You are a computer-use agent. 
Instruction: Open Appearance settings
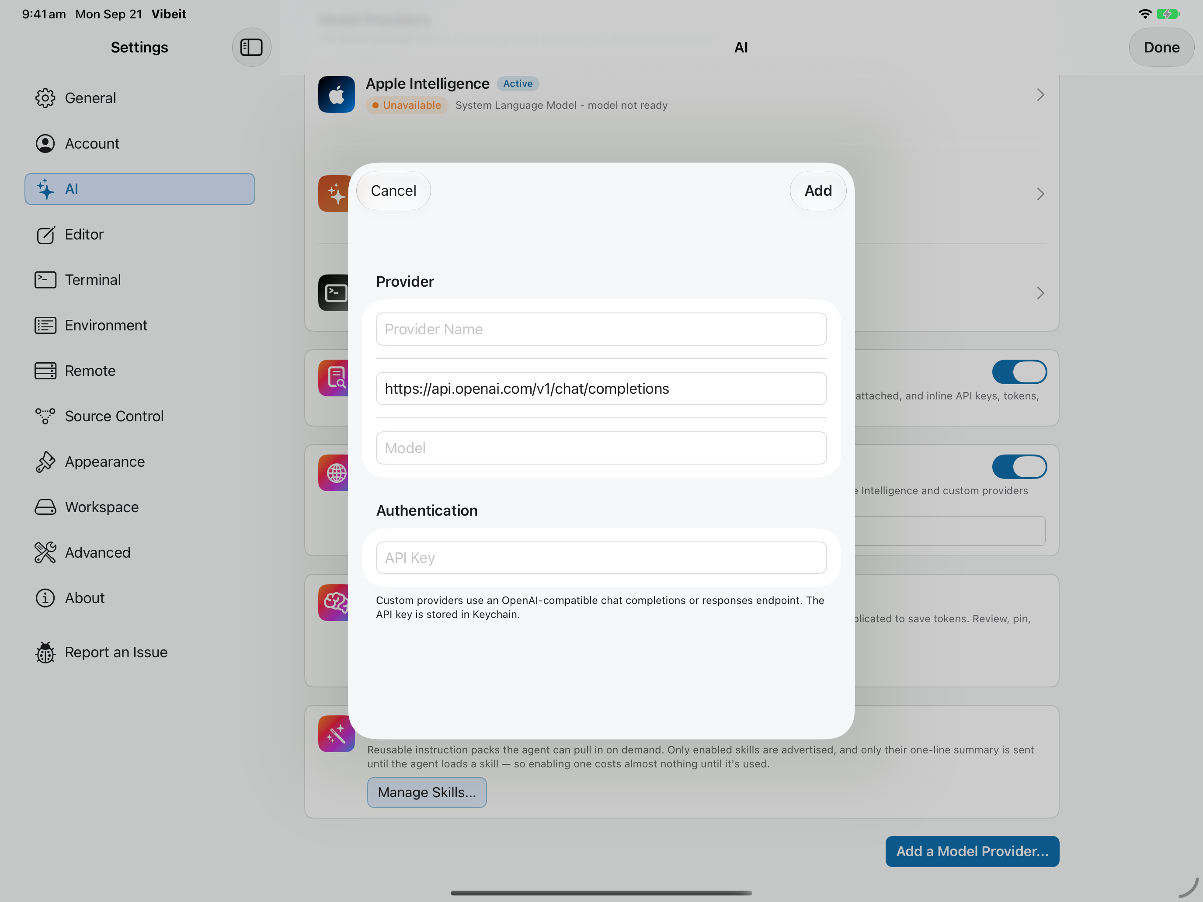140,461
